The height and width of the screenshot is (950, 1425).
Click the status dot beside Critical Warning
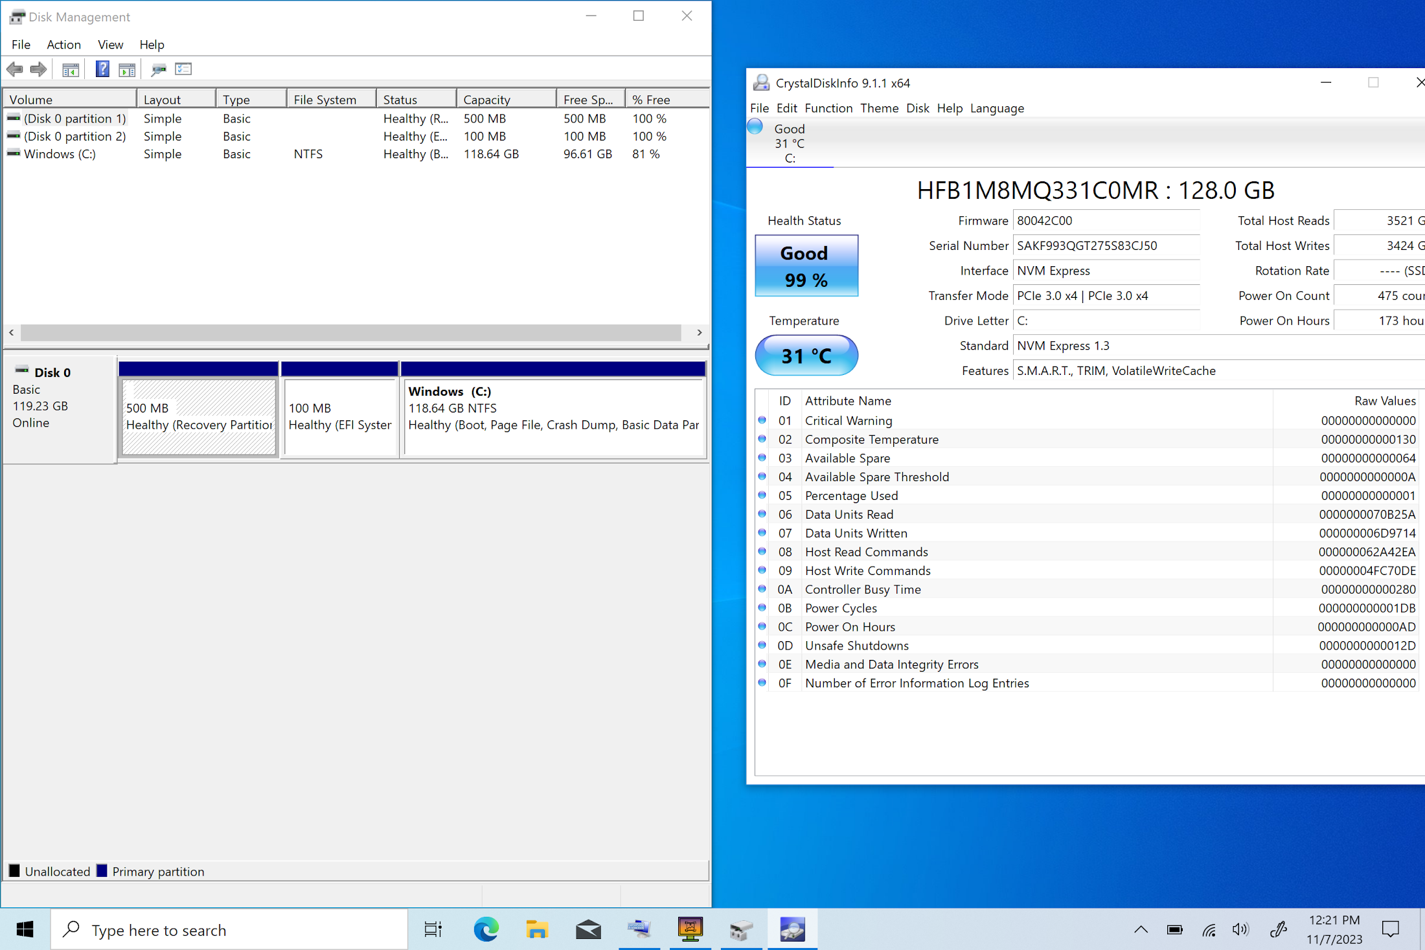click(762, 420)
